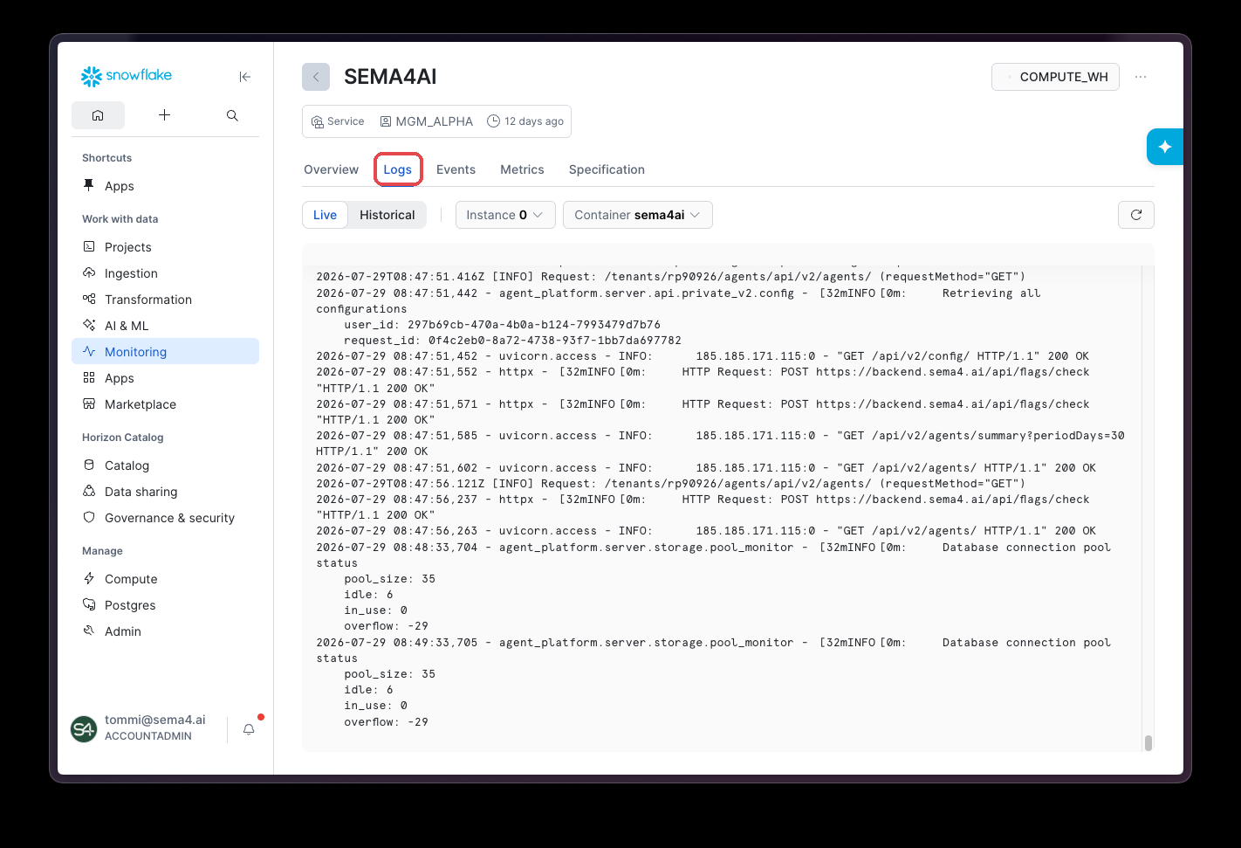
Task: Click the Transformation icon
Action: 89,299
